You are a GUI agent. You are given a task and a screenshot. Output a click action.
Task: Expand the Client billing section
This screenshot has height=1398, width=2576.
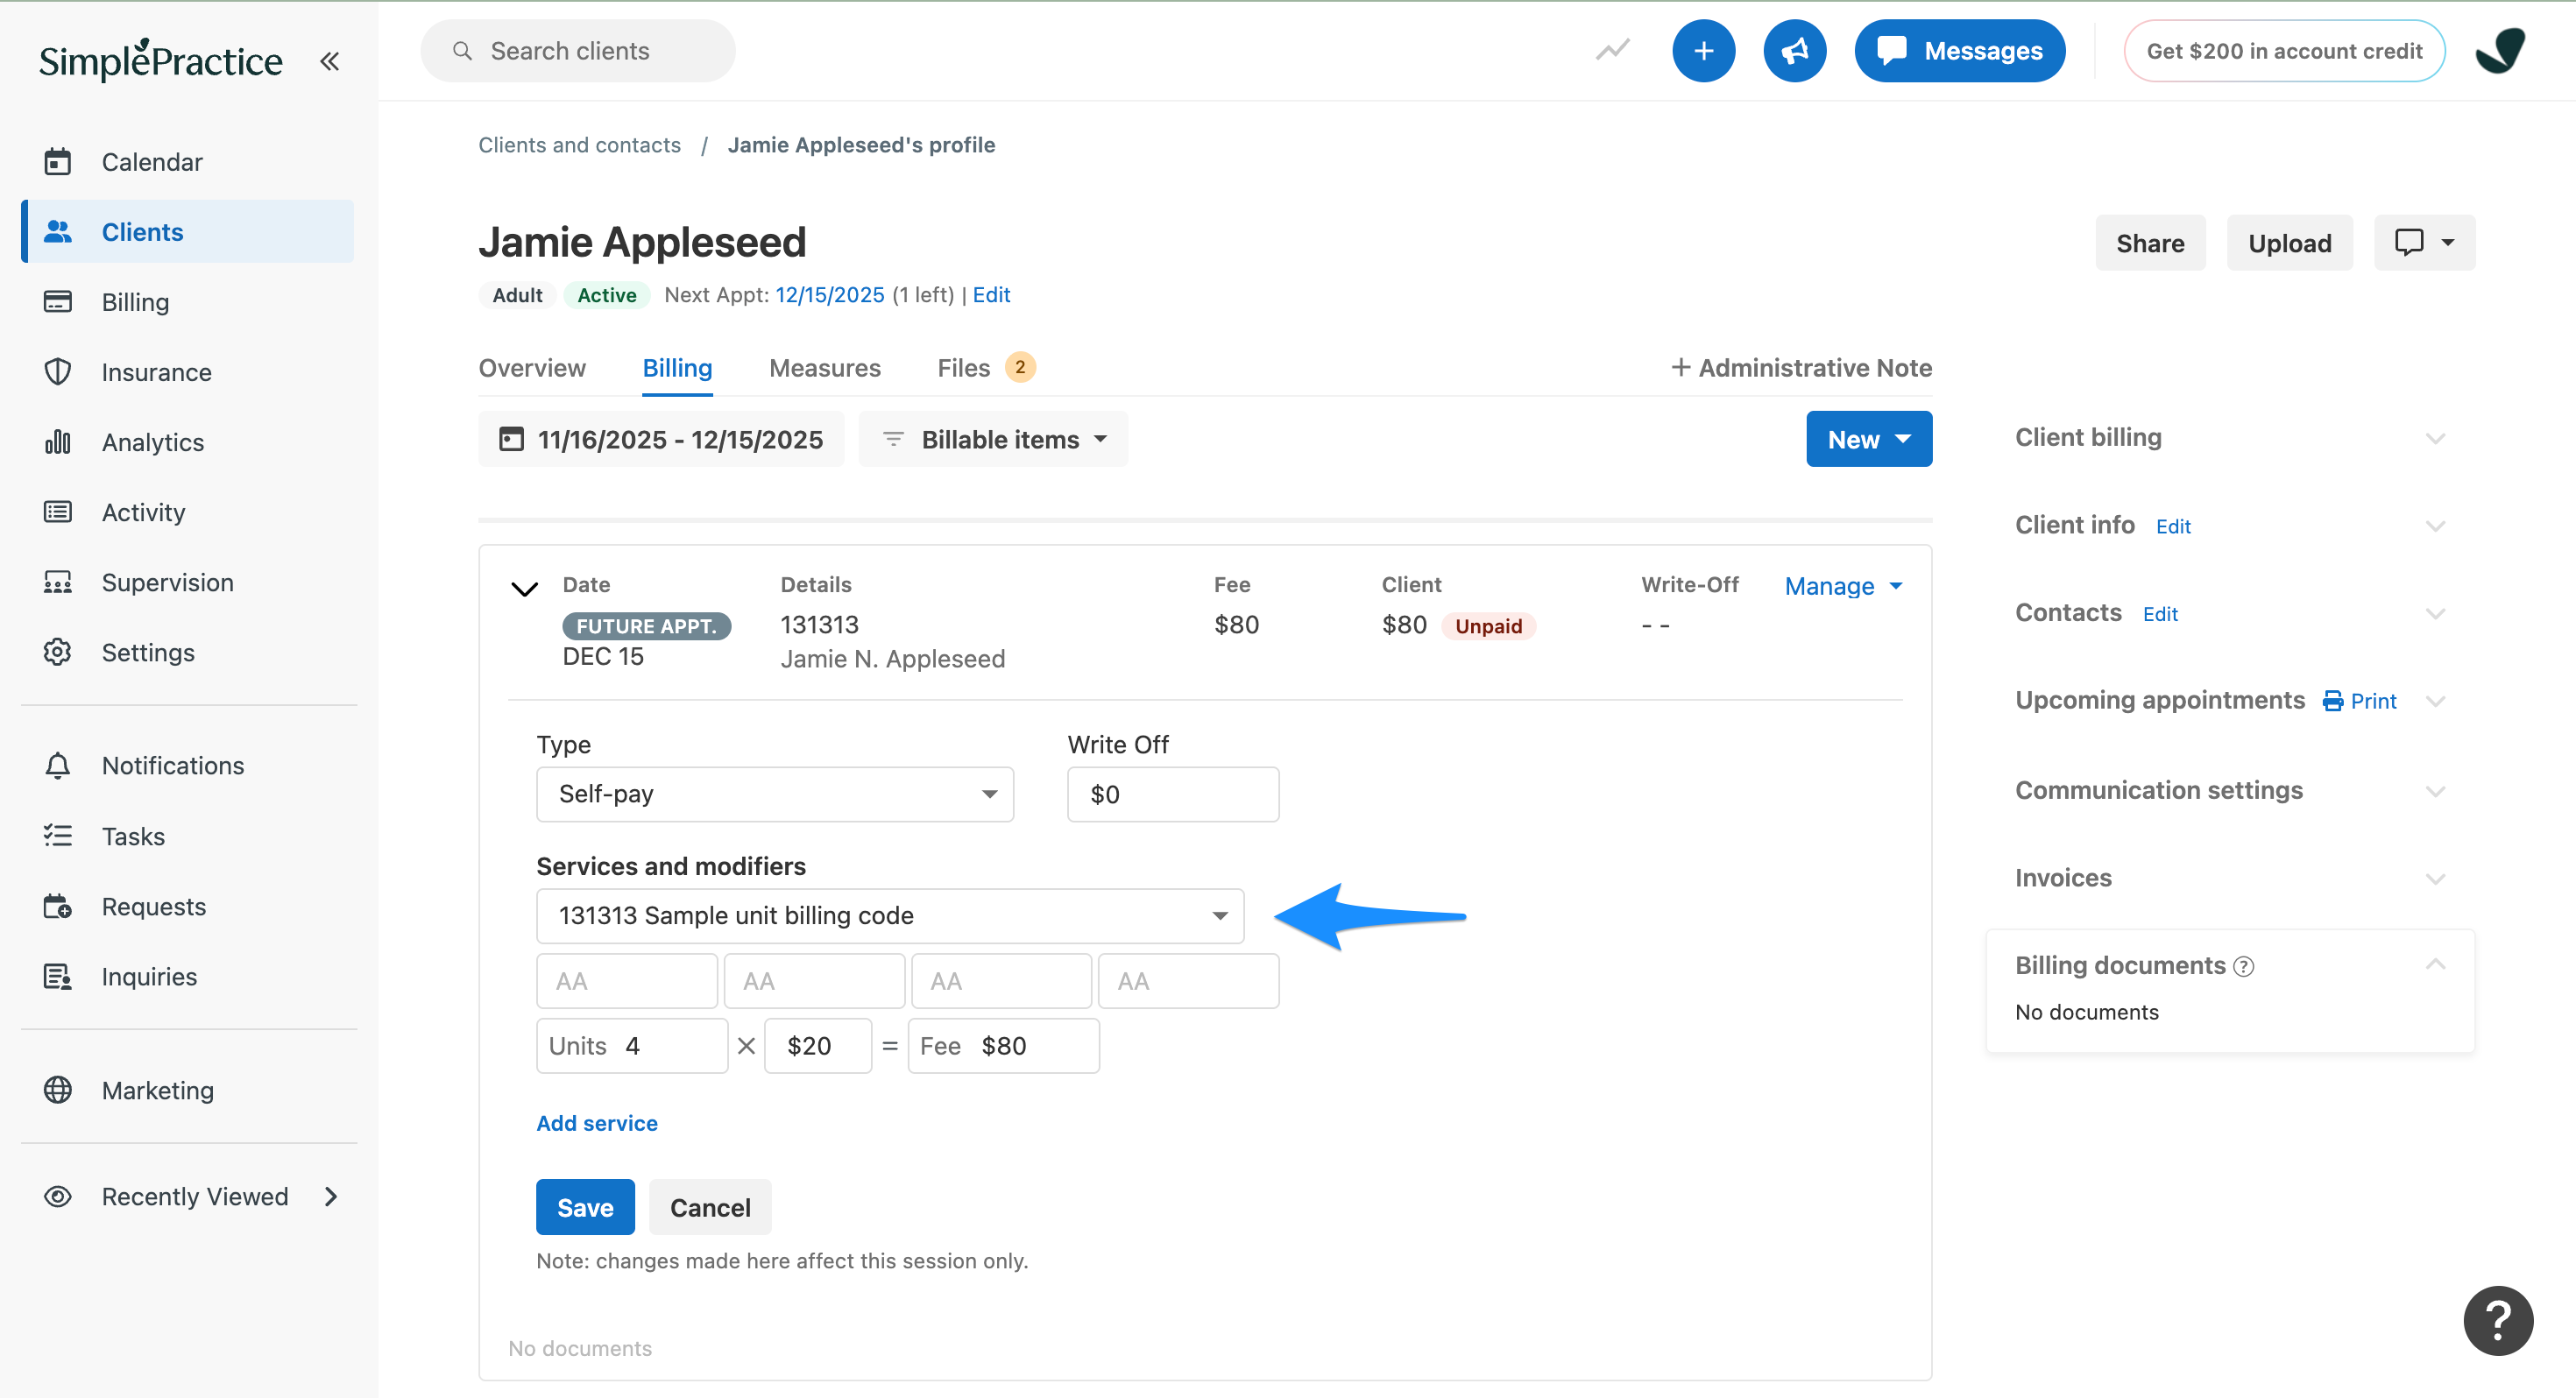pos(2434,438)
